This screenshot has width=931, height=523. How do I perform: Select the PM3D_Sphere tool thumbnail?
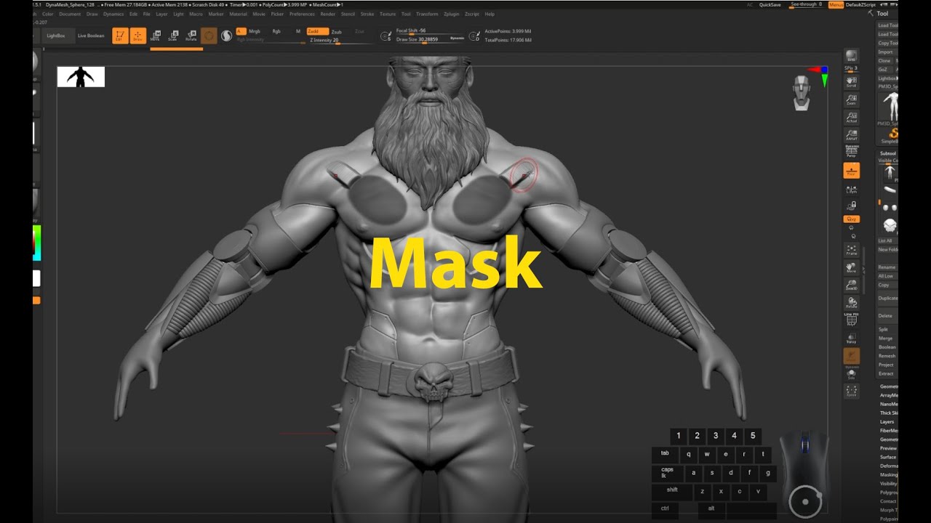(890, 107)
